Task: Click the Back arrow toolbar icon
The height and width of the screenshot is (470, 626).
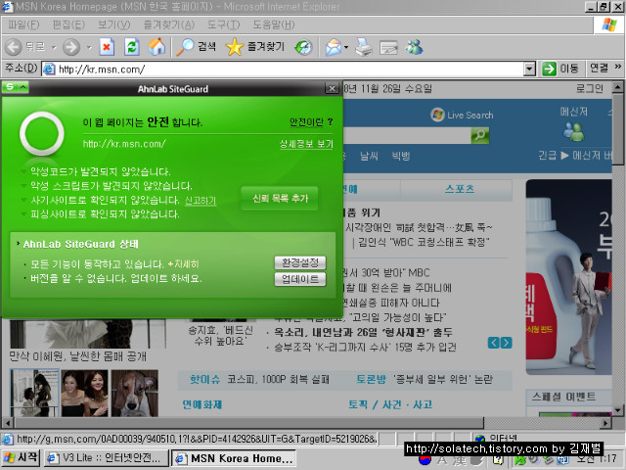Action: (13, 47)
